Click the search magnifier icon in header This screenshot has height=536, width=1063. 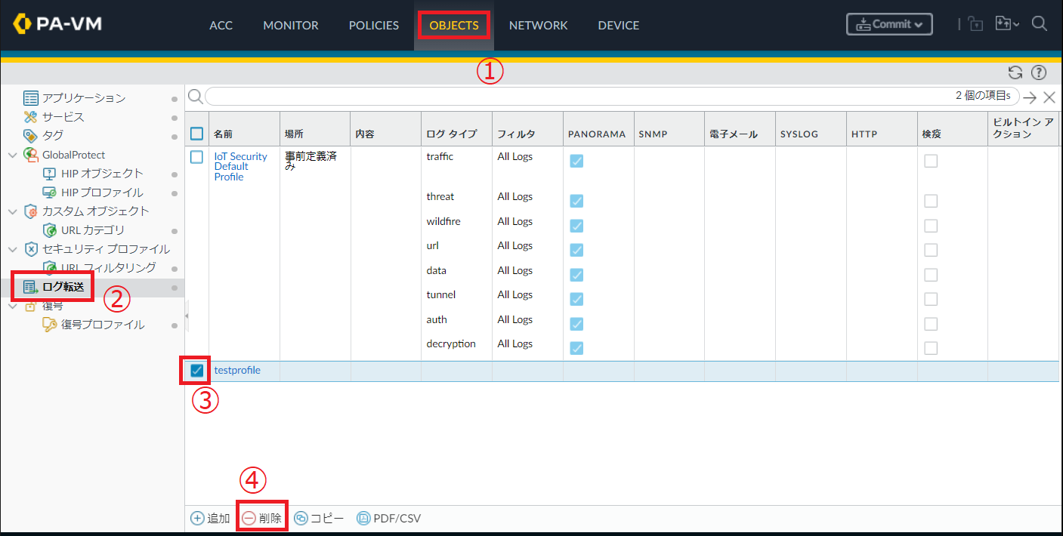coord(1040,24)
